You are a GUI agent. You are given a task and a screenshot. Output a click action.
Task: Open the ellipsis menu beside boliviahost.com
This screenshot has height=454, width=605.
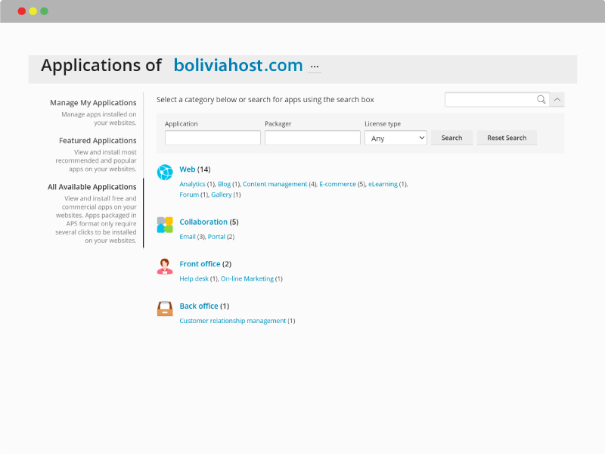(x=315, y=67)
